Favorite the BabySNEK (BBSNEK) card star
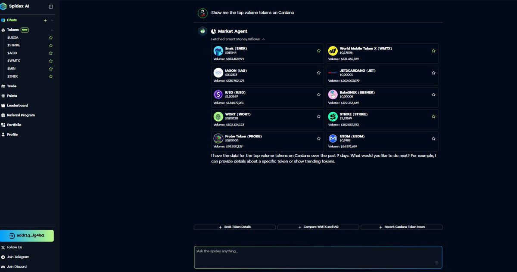Screen dimensions: 517x272 point(433,95)
